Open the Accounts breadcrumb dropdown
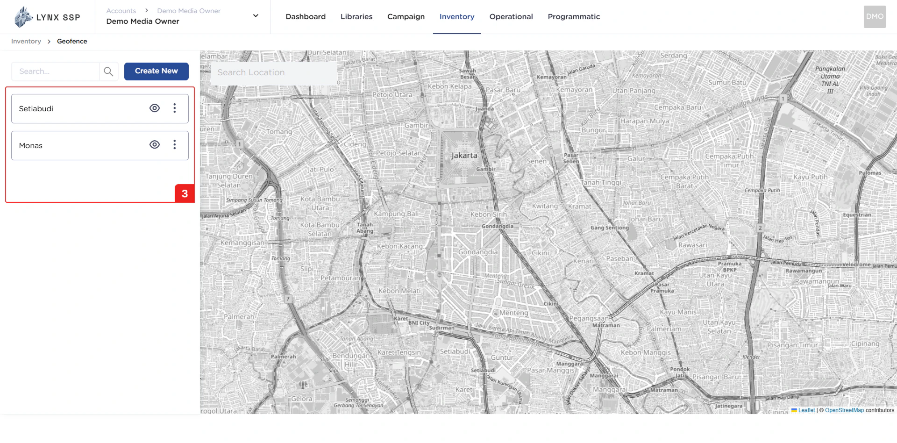The image size is (897, 443). point(121,10)
